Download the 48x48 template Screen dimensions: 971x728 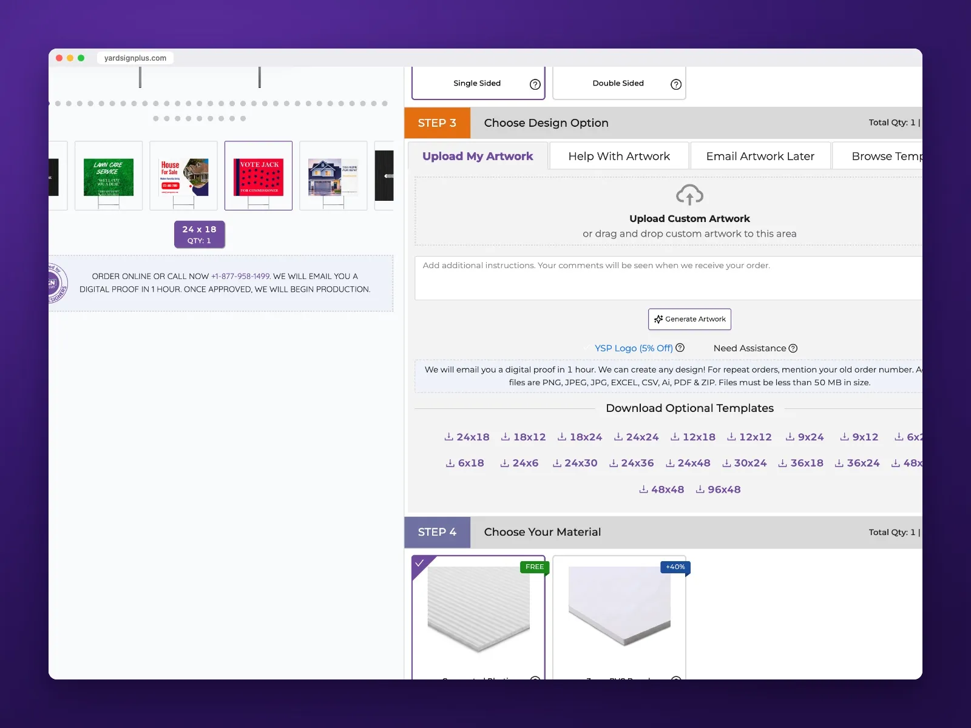point(661,490)
